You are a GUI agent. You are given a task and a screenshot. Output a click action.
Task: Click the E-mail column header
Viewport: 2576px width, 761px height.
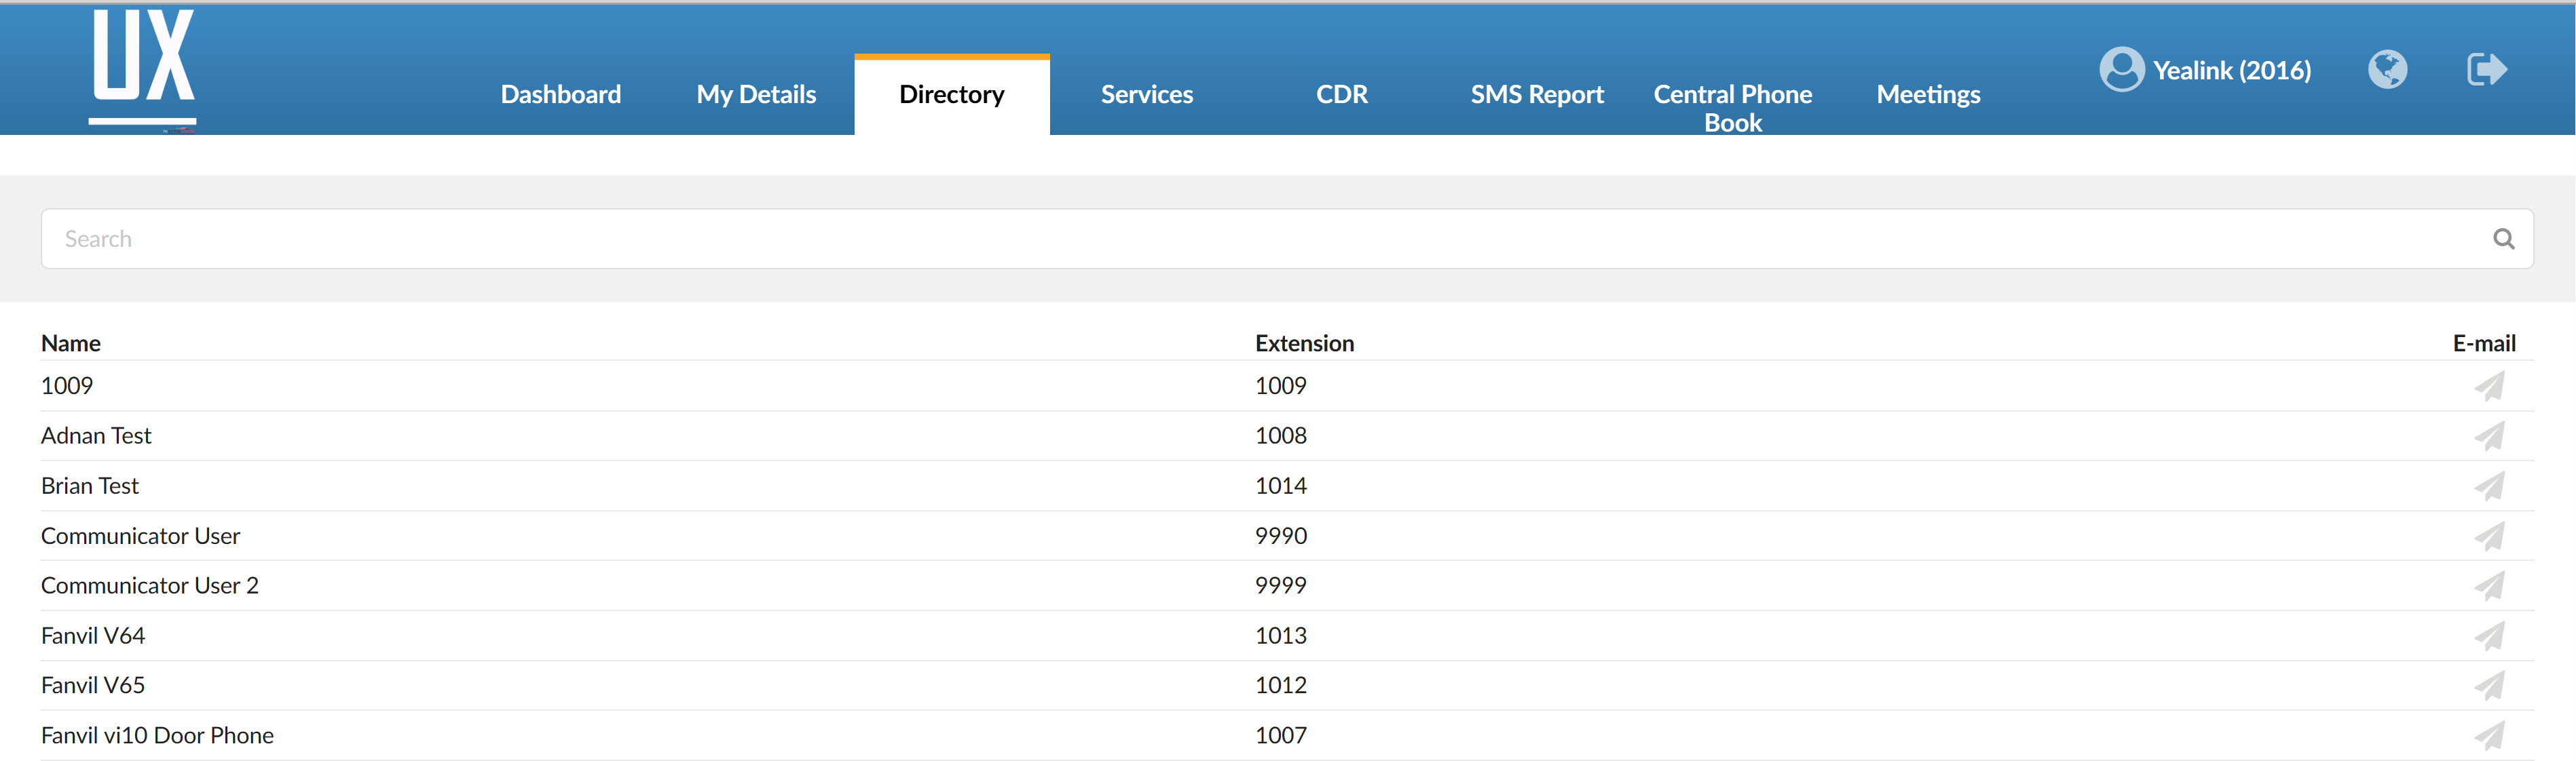[2483, 344]
